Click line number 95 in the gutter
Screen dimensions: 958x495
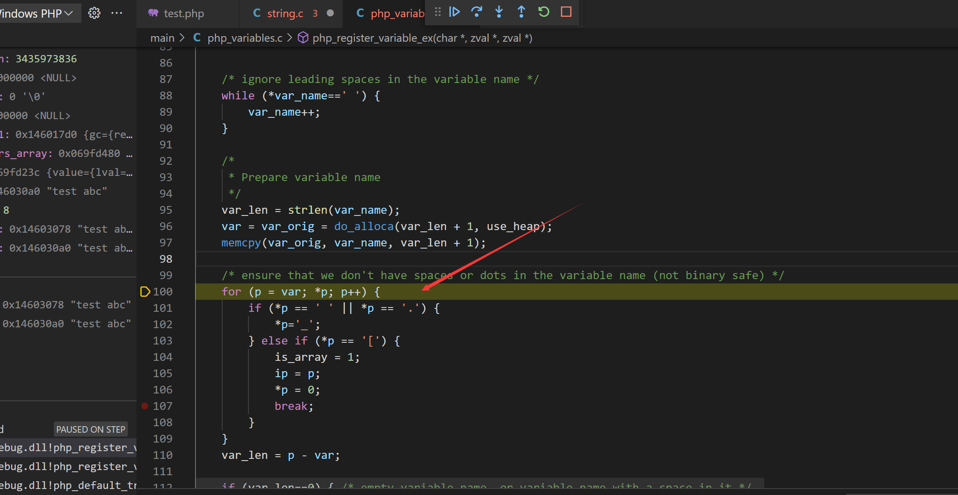pos(166,210)
